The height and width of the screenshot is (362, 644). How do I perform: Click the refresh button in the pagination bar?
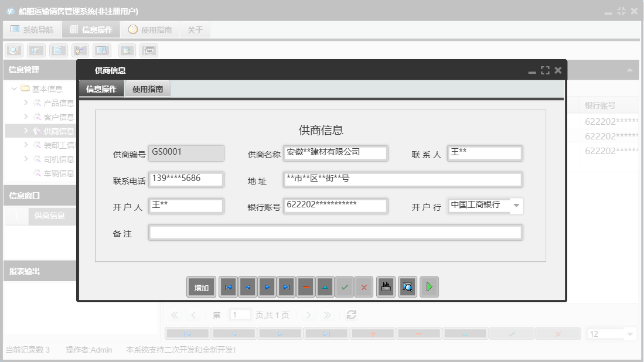[x=350, y=314]
